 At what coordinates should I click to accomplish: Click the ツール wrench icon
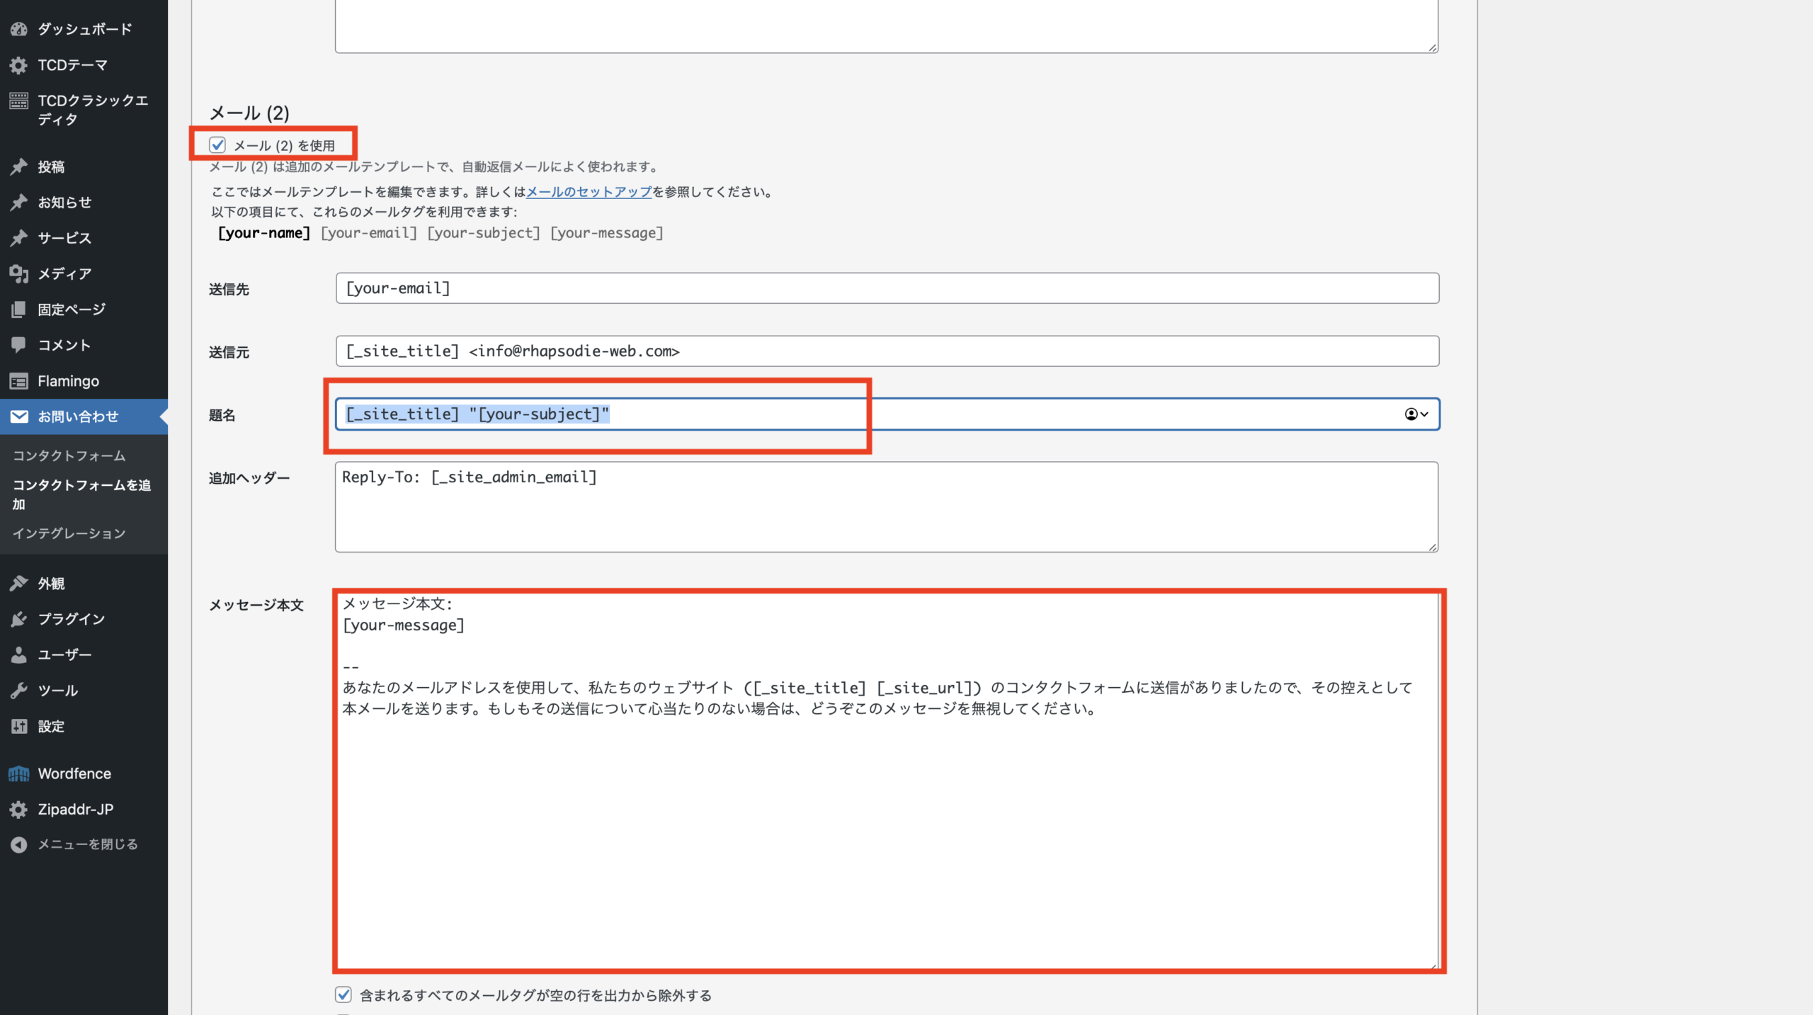pos(19,691)
